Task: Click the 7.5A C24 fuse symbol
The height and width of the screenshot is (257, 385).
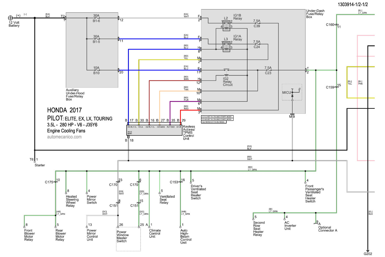Action: click(257, 44)
